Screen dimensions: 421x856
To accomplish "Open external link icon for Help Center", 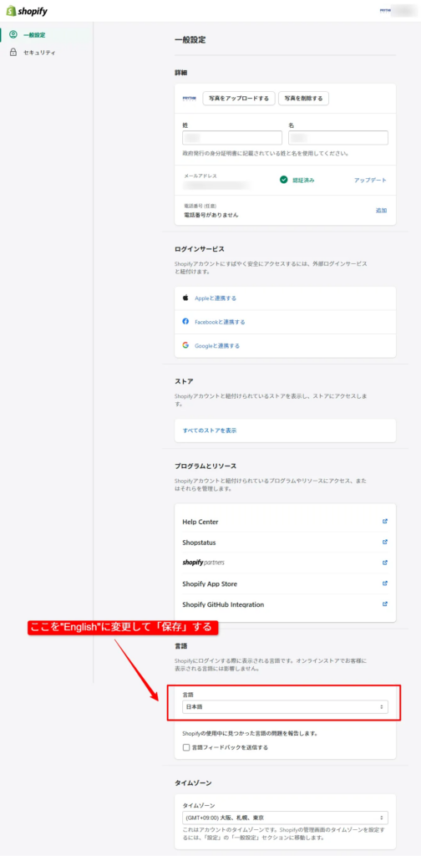I will pos(385,522).
